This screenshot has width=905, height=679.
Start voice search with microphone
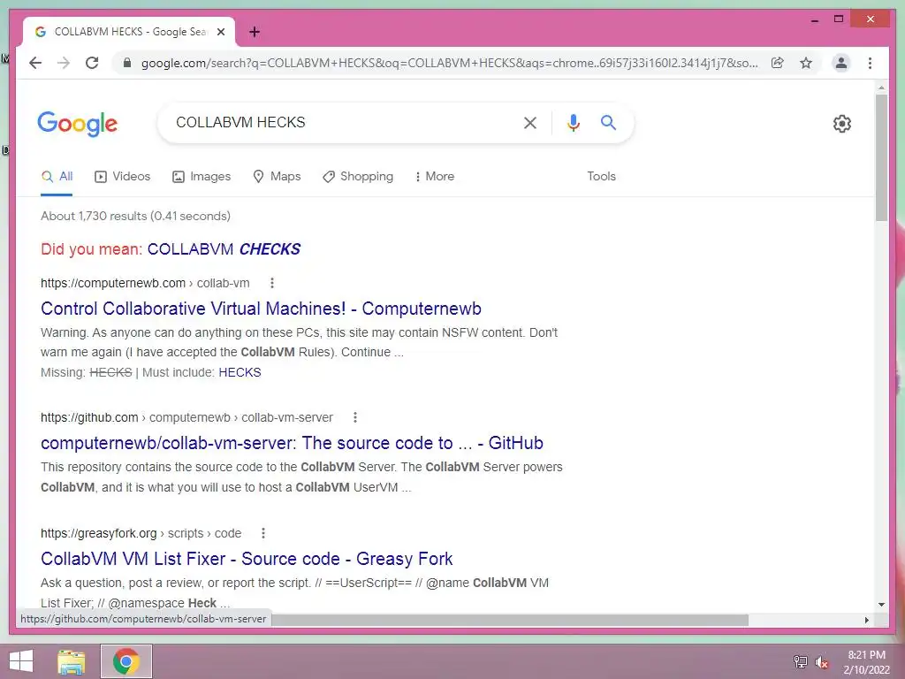point(573,122)
